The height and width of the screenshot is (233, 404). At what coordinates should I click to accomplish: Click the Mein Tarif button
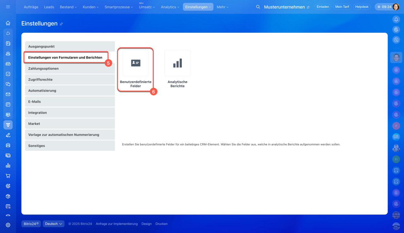(342, 7)
